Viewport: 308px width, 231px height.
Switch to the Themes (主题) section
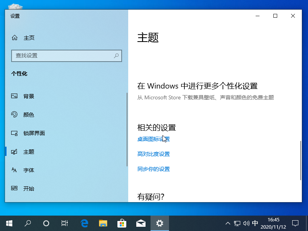(x=28, y=152)
